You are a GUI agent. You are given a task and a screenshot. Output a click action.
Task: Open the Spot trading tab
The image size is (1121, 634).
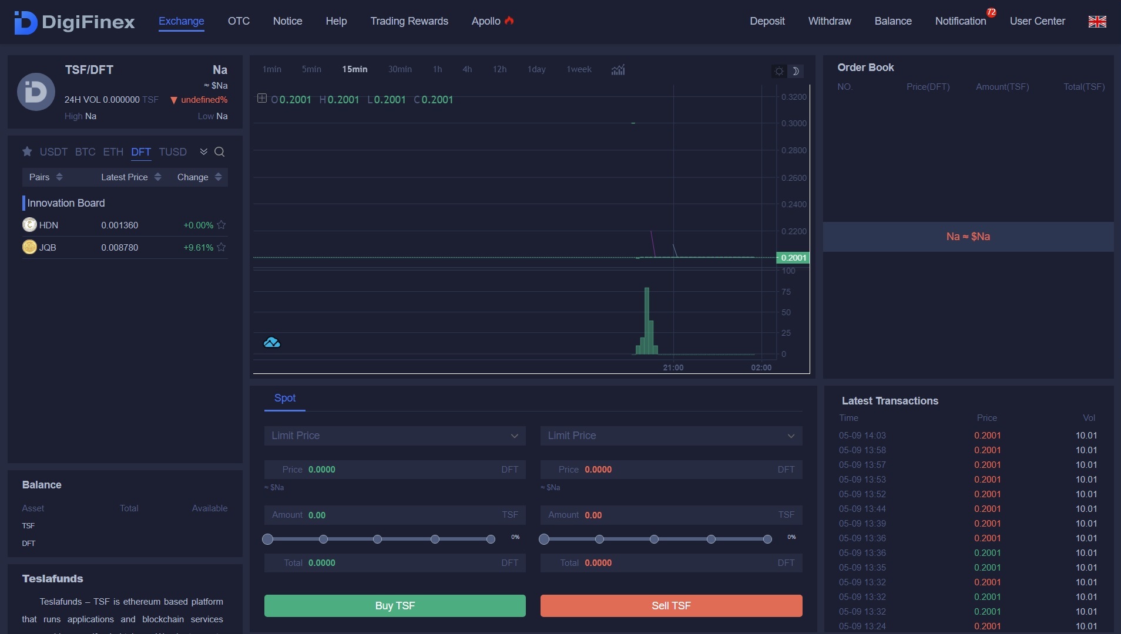point(285,398)
